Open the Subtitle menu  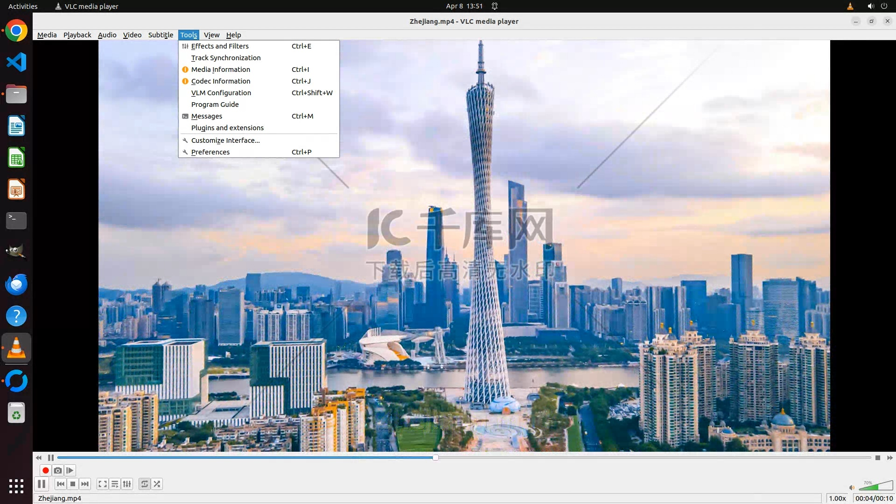pos(161,35)
